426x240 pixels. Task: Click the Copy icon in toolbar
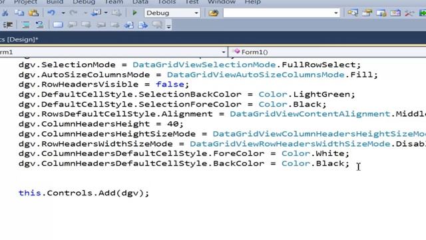19,13
